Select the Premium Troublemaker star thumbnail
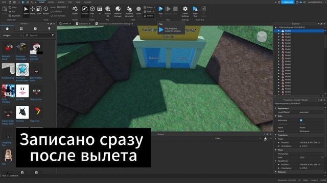Viewport: 327px width, 183px height. click(x=22, y=70)
